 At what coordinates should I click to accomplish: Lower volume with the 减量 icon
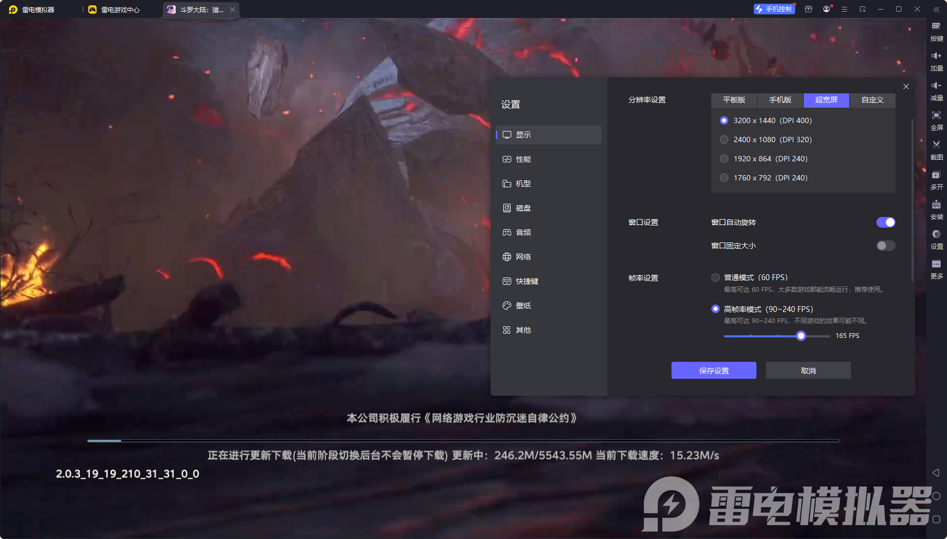[936, 91]
